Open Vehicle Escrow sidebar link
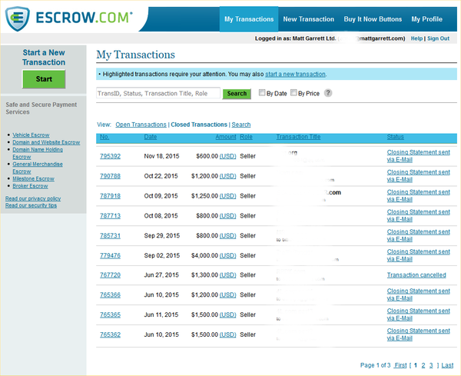The height and width of the screenshot is (376, 461). (31, 135)
